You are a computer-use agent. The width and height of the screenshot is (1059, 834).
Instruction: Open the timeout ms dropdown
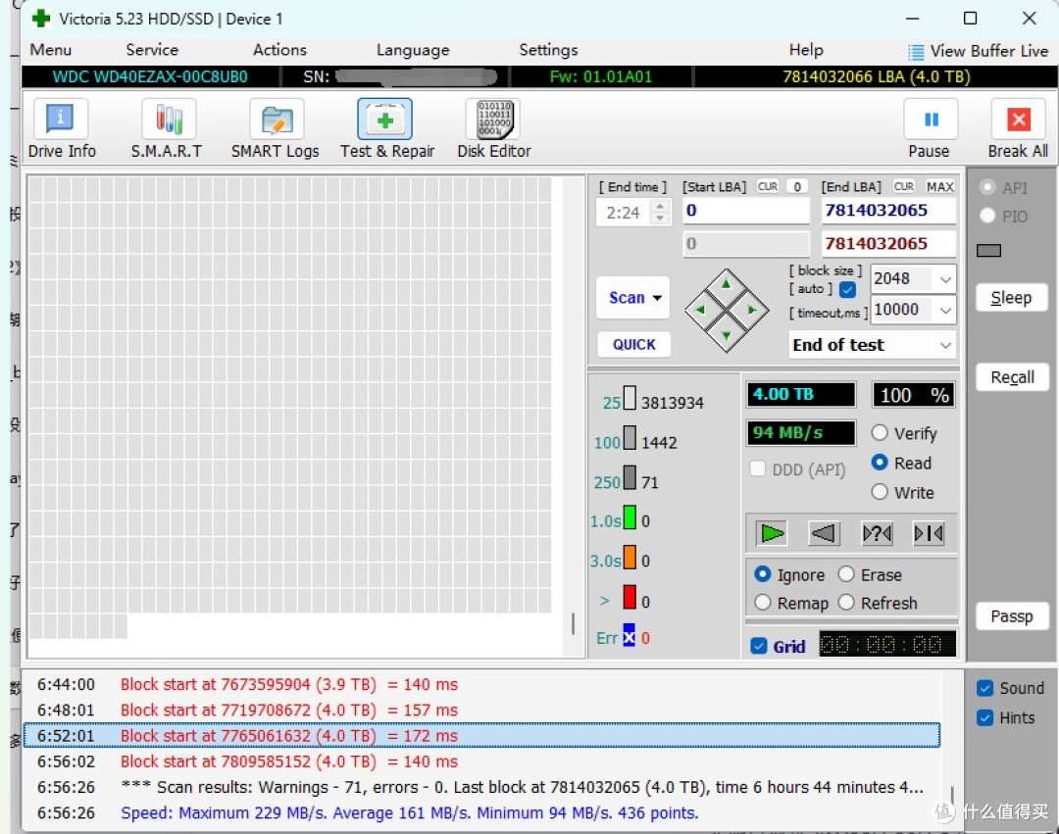pyautogui.click(x=945, y=310)
